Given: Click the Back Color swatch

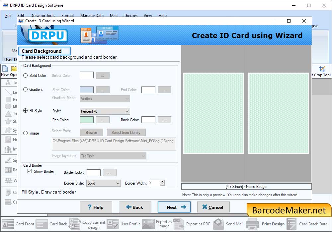Looking at the screenshot, I should click(148, 120).
